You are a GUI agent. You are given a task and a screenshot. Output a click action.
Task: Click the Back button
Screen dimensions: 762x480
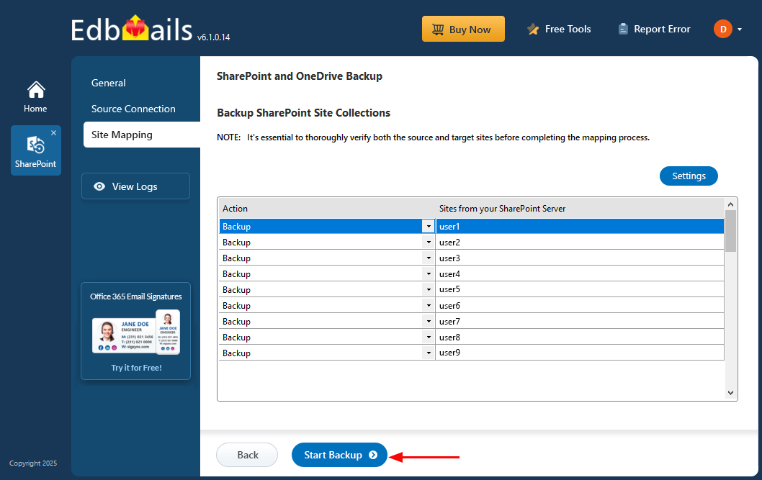click(247, 455)
